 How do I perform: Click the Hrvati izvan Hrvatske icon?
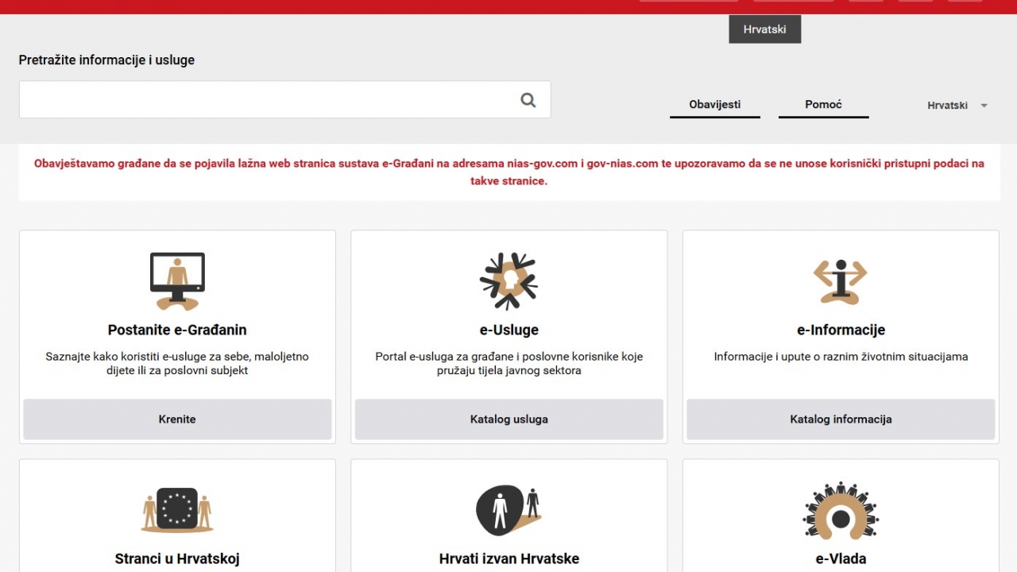(x=509, y=510)
